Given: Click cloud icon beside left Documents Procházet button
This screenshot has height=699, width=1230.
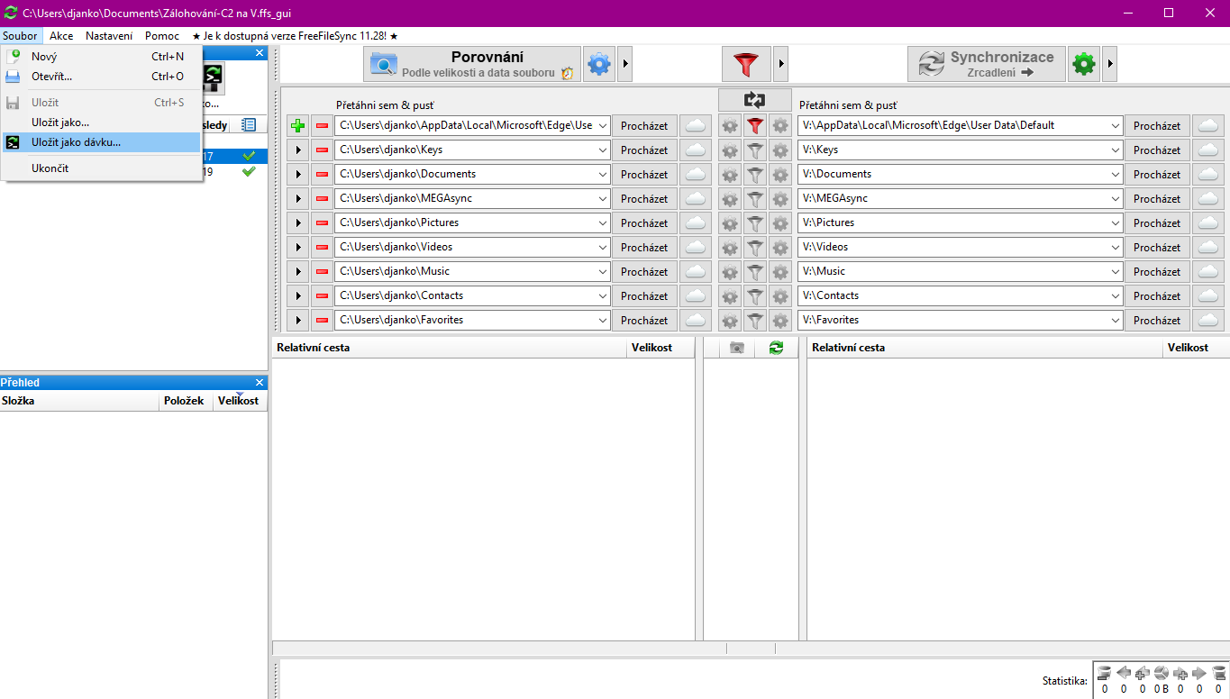Looking at the screenshot, I should pos(695,175).
